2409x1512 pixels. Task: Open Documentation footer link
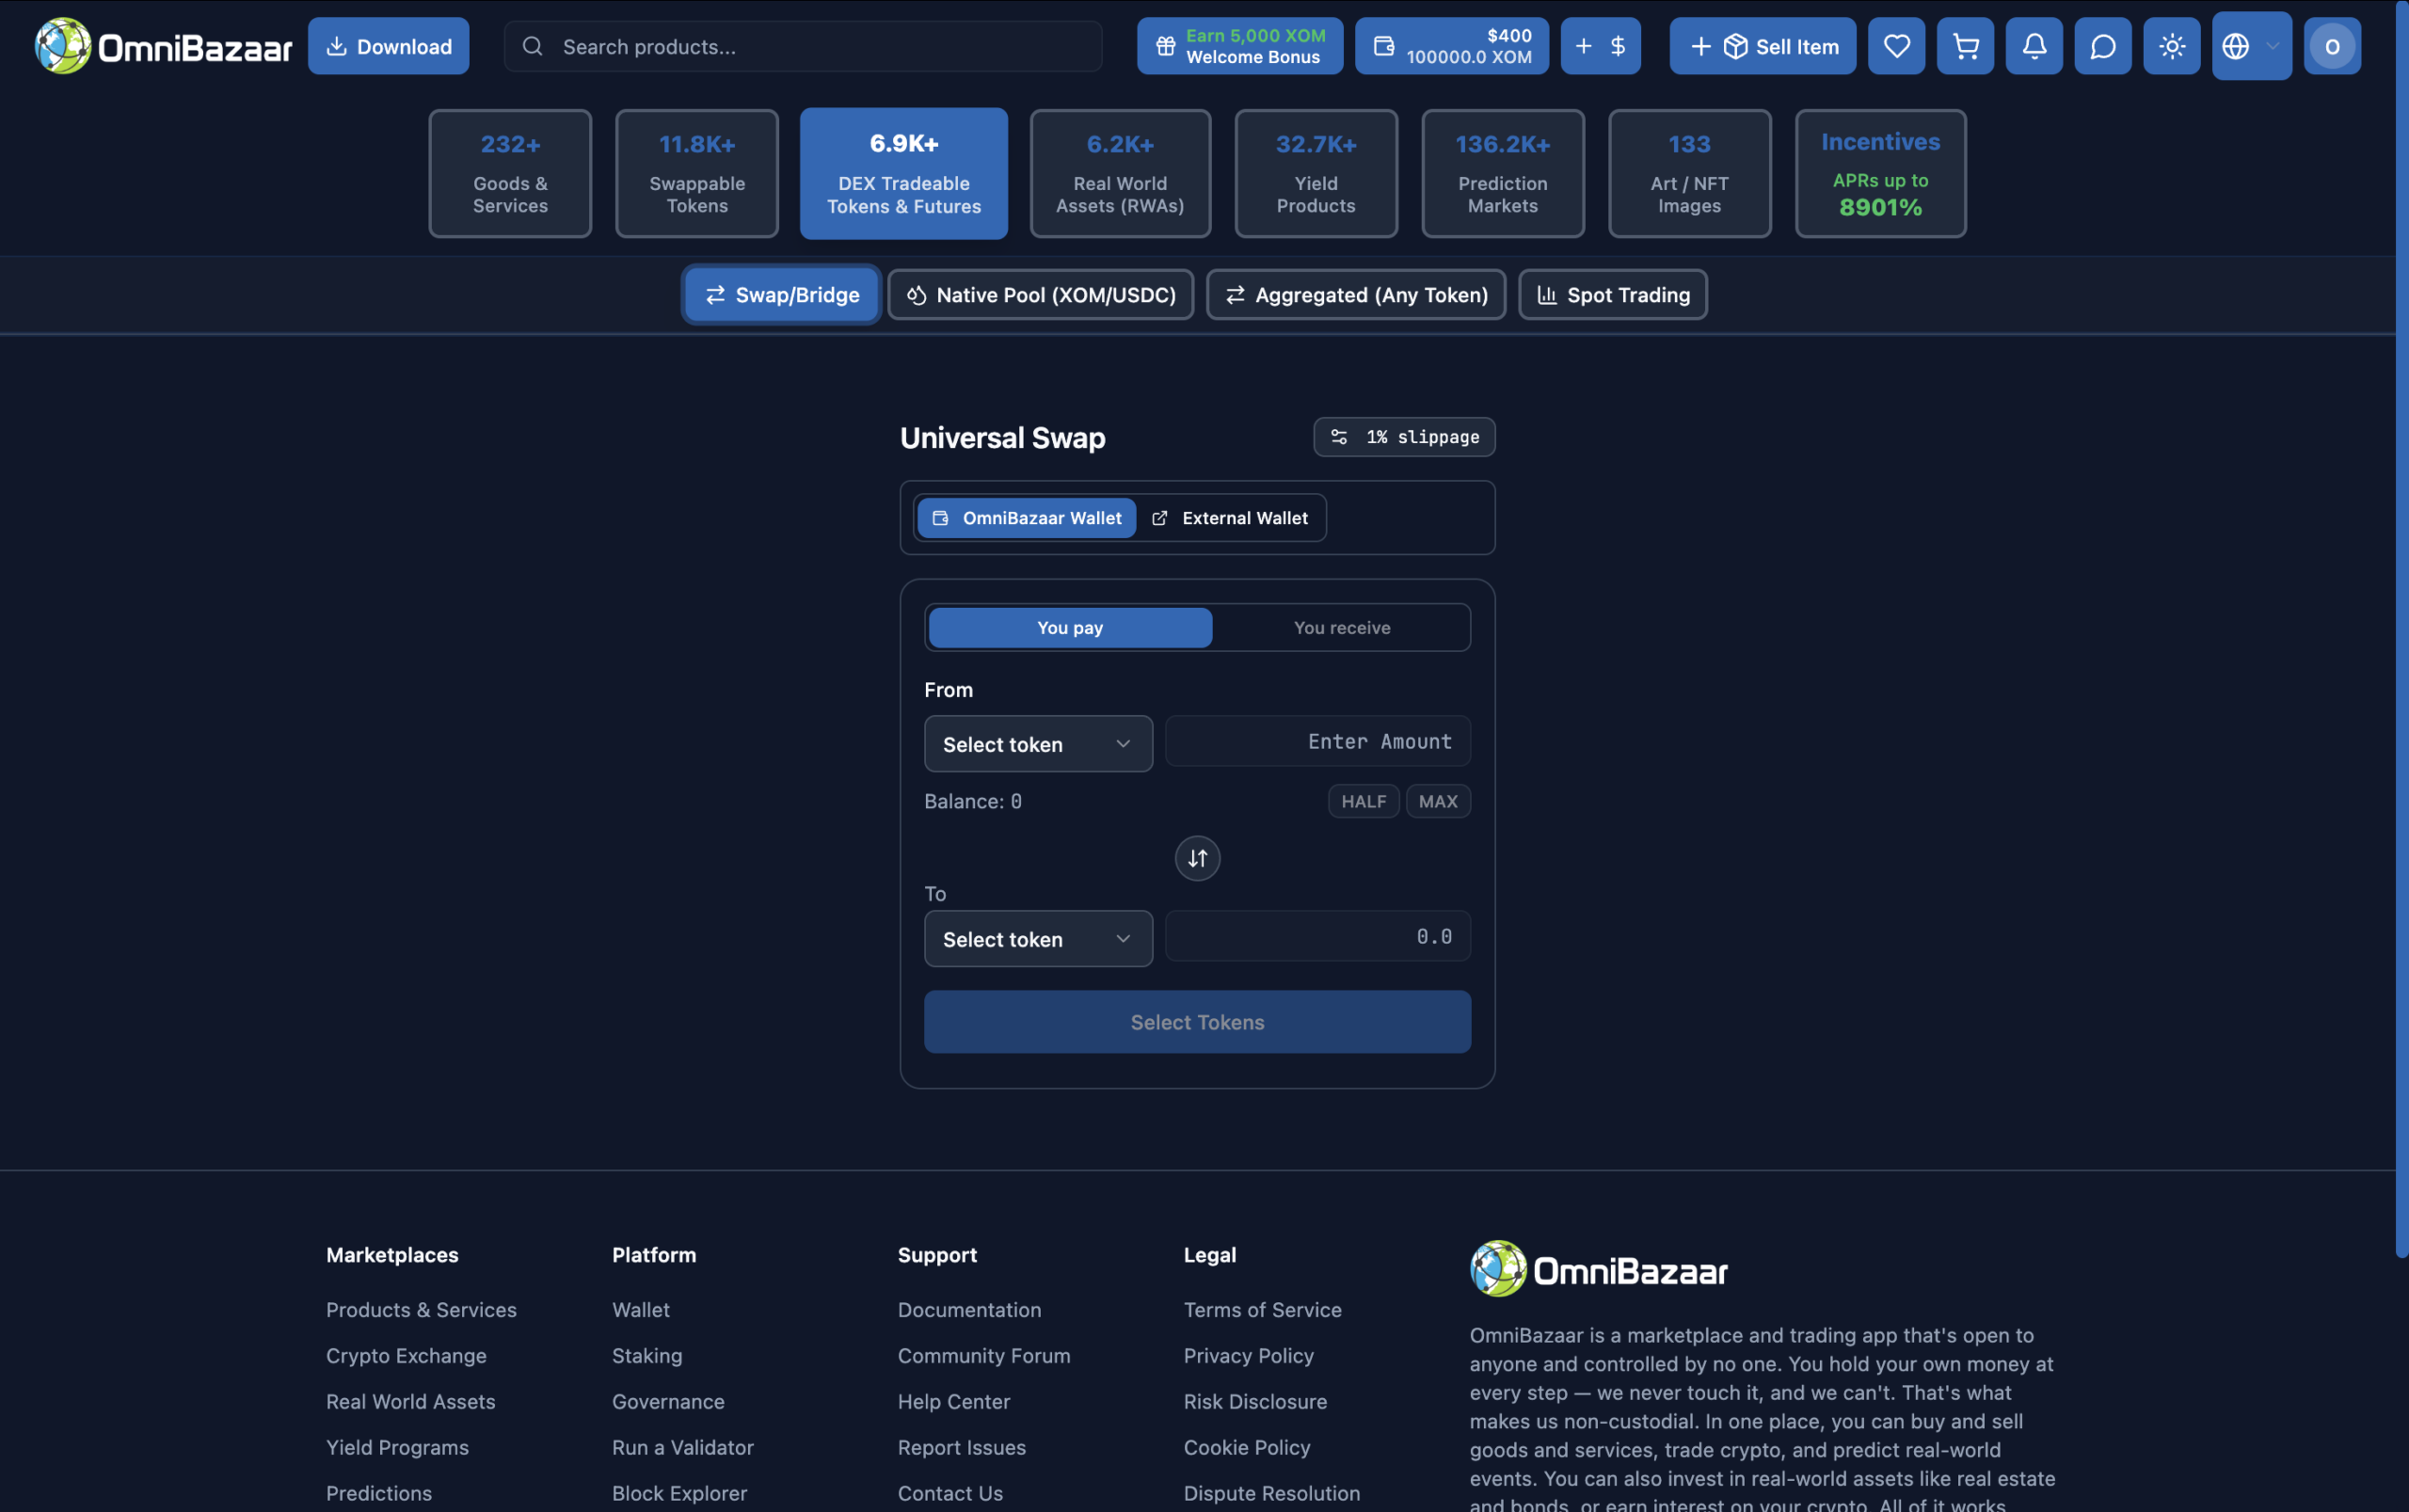[x=969, y=1310]
